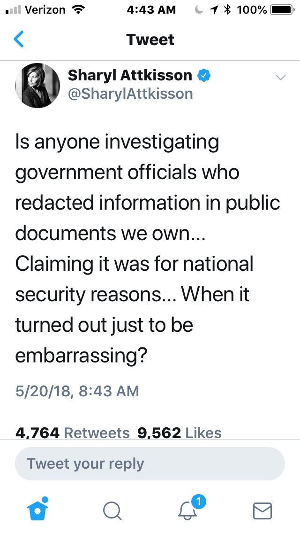Tap the tweet body text
The height and width of the screenshot is (534, 300).
coord(148,249)
